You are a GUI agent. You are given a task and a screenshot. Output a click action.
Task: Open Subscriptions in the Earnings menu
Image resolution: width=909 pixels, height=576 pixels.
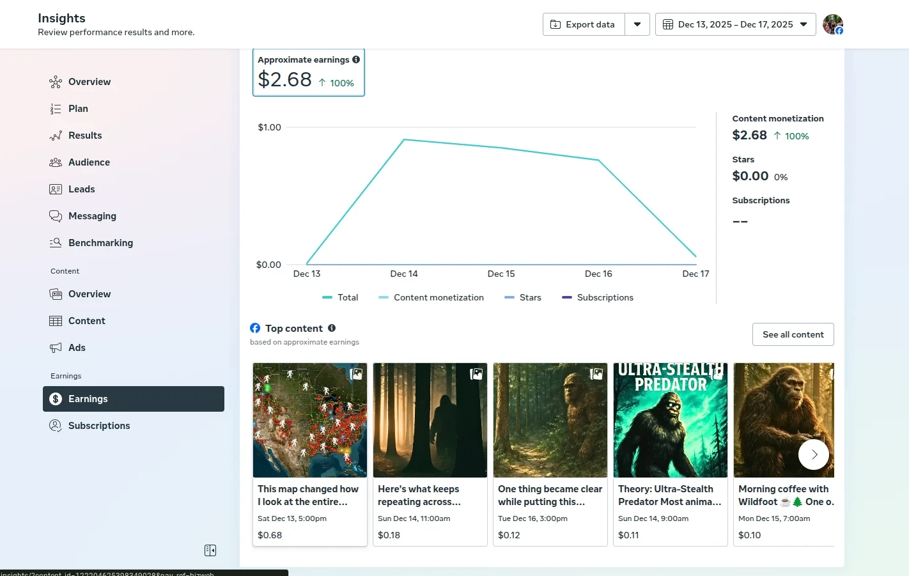[99, 426]
